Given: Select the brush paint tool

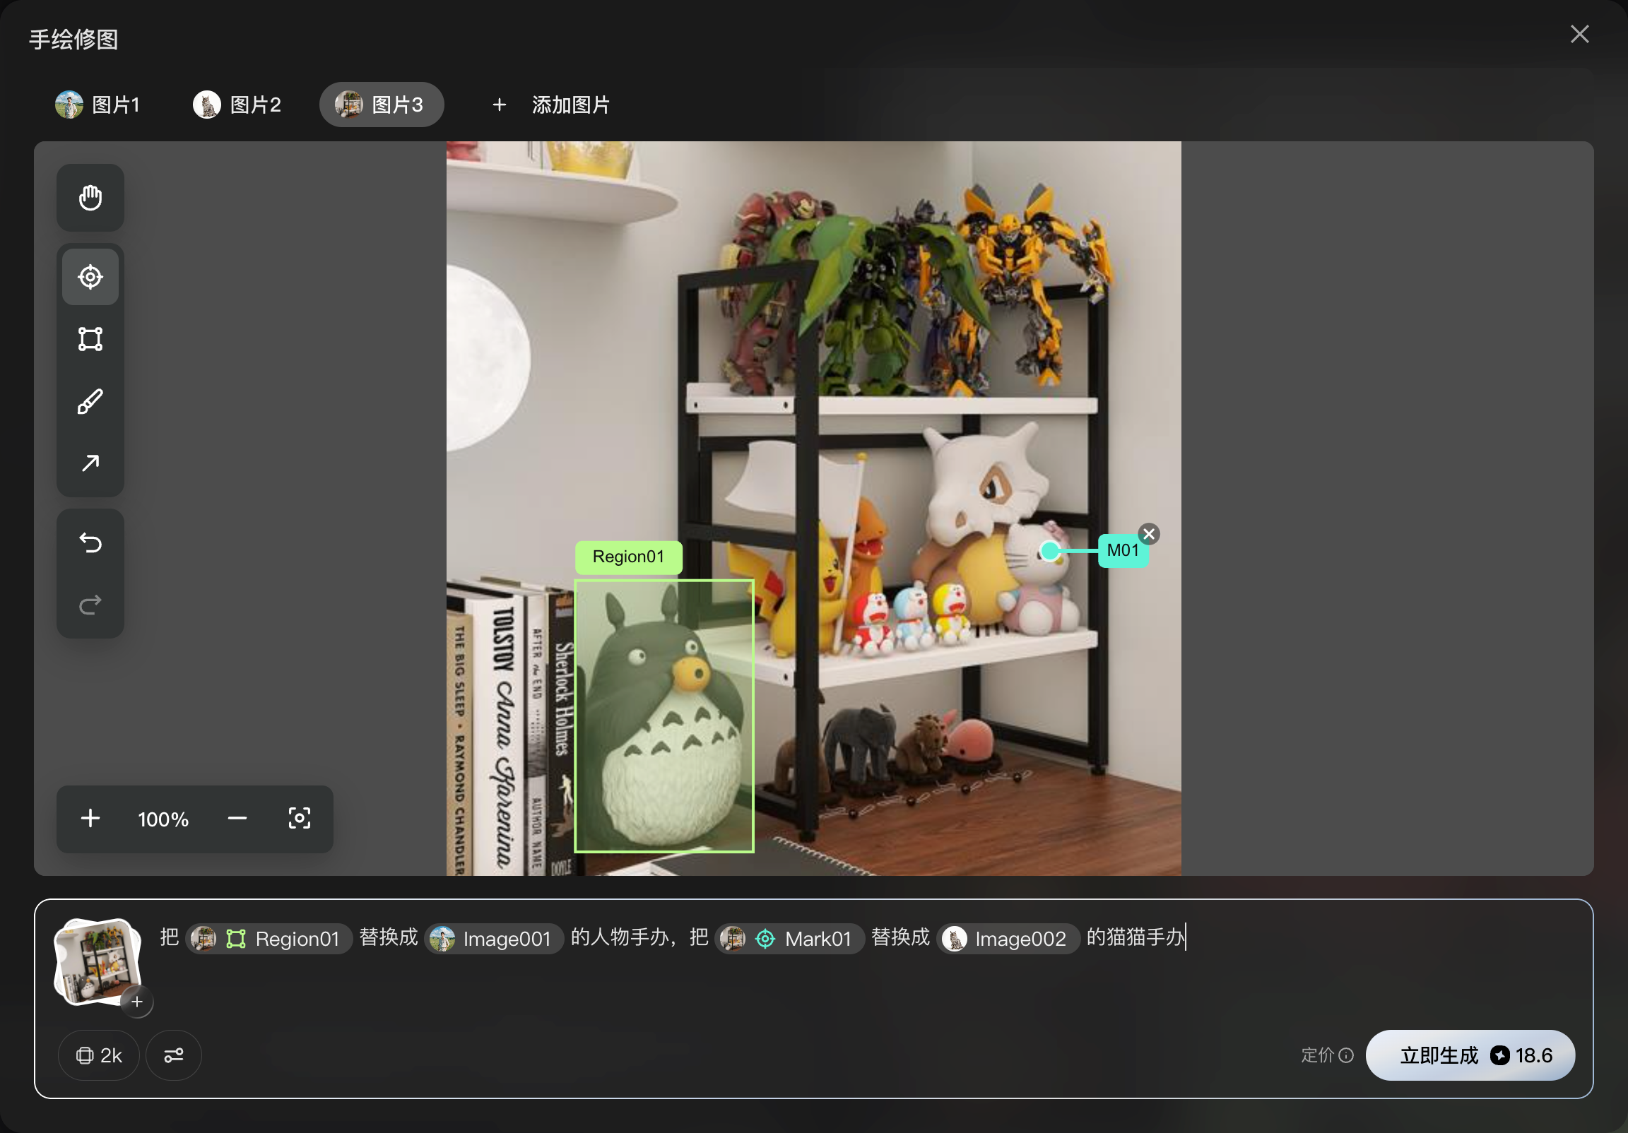Looking at the screenshot, I should point(90,401).
